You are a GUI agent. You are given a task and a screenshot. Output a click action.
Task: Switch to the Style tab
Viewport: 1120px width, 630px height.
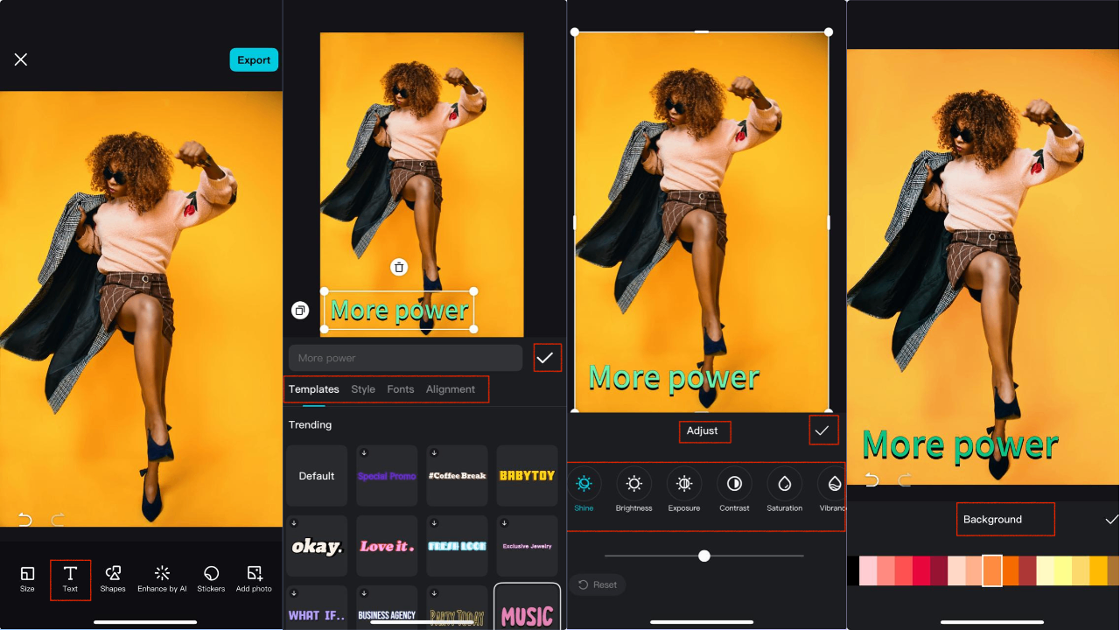click(x=363, y=388)
